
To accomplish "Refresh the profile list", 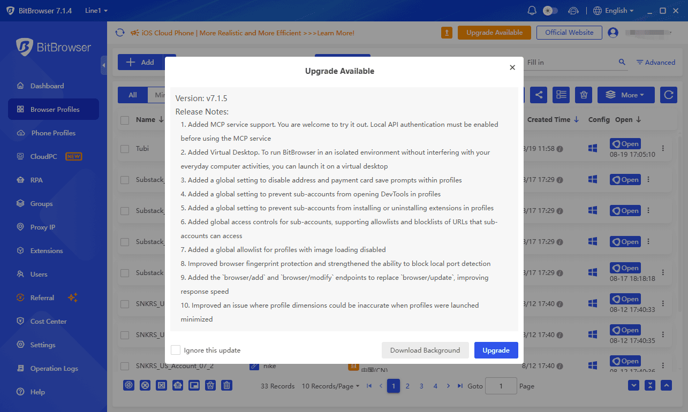I will click(669, 95).
